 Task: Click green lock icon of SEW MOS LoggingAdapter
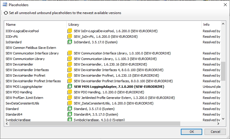(70, 87)
